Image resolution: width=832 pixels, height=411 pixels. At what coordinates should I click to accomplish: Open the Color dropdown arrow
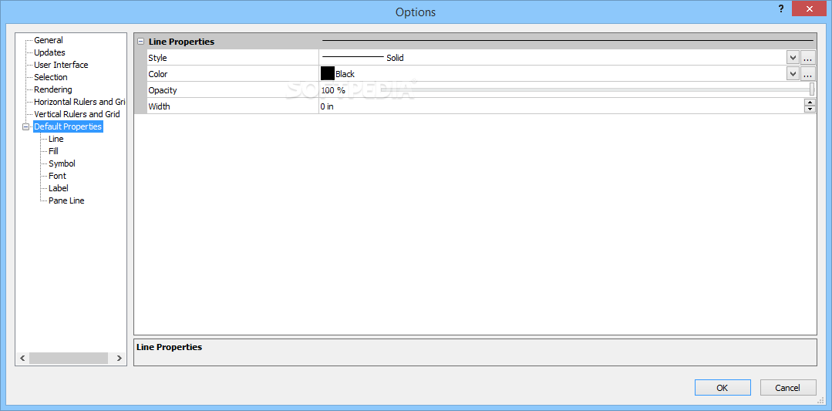793,74
